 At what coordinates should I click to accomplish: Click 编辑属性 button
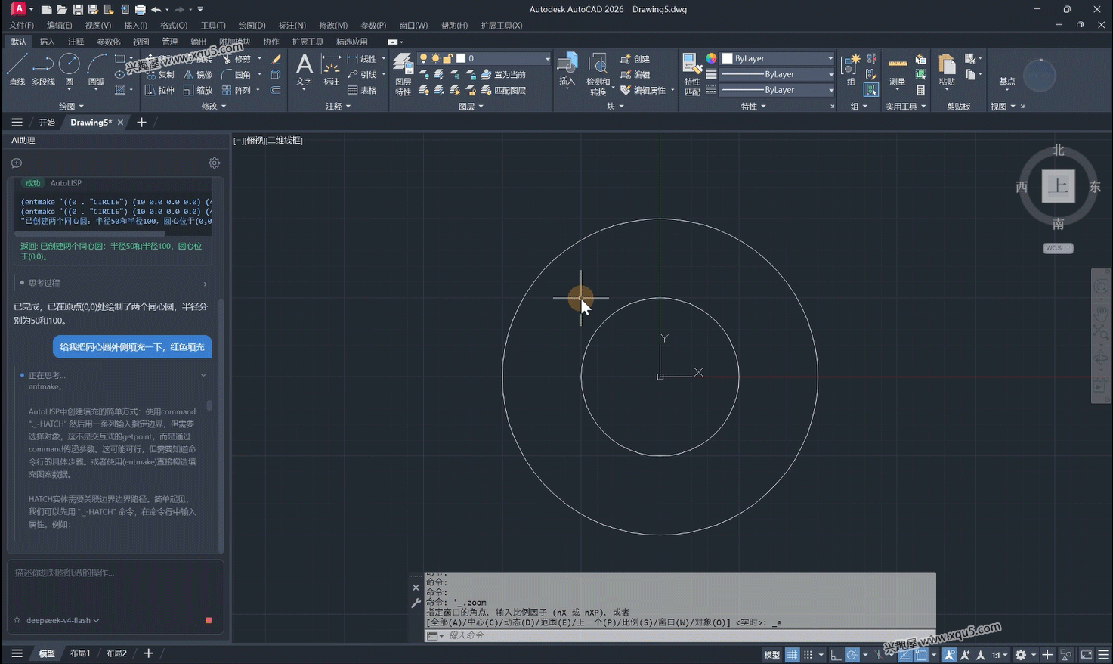[x=643, y=90]
